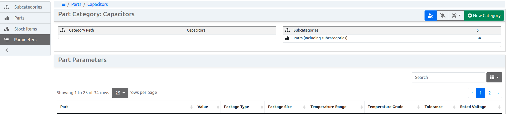The image size is (506, 114).
Task: Click the sidebar Stock Items boxes icon
Action: click(7, 29)
